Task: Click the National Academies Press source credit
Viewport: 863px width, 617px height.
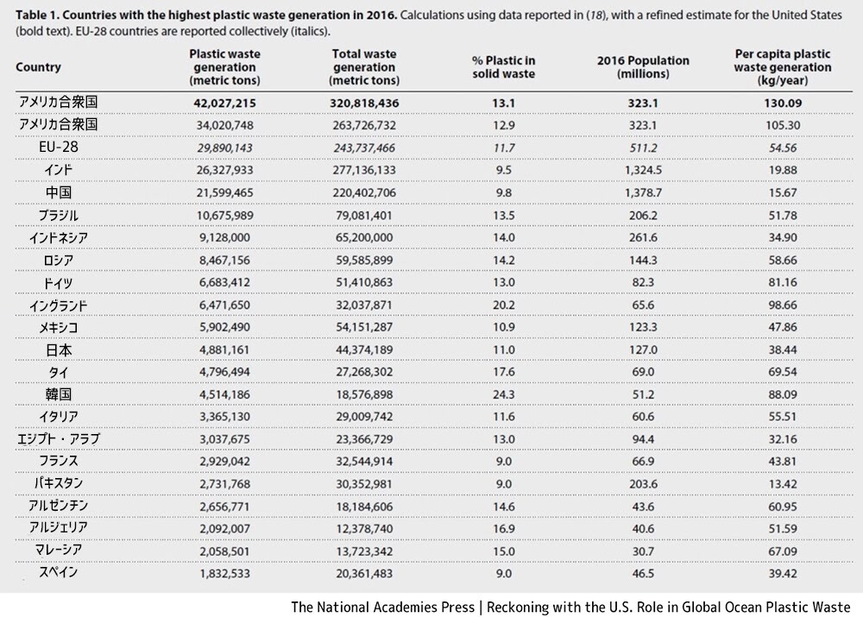Action: 570,606
